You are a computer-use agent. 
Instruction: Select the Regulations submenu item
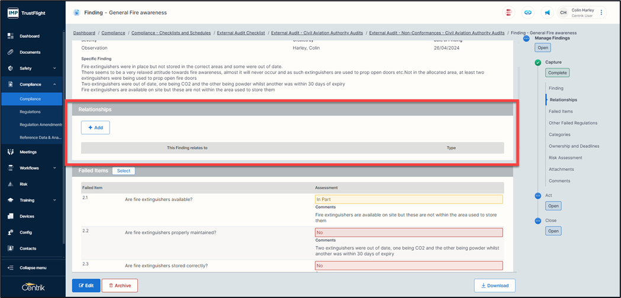coord(30,112)
